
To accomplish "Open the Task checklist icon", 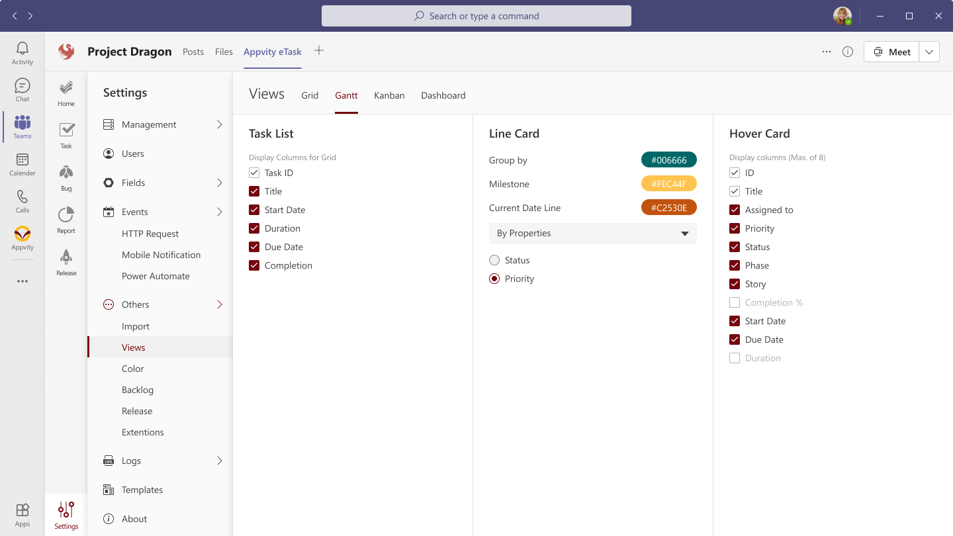I will [66, 130].
